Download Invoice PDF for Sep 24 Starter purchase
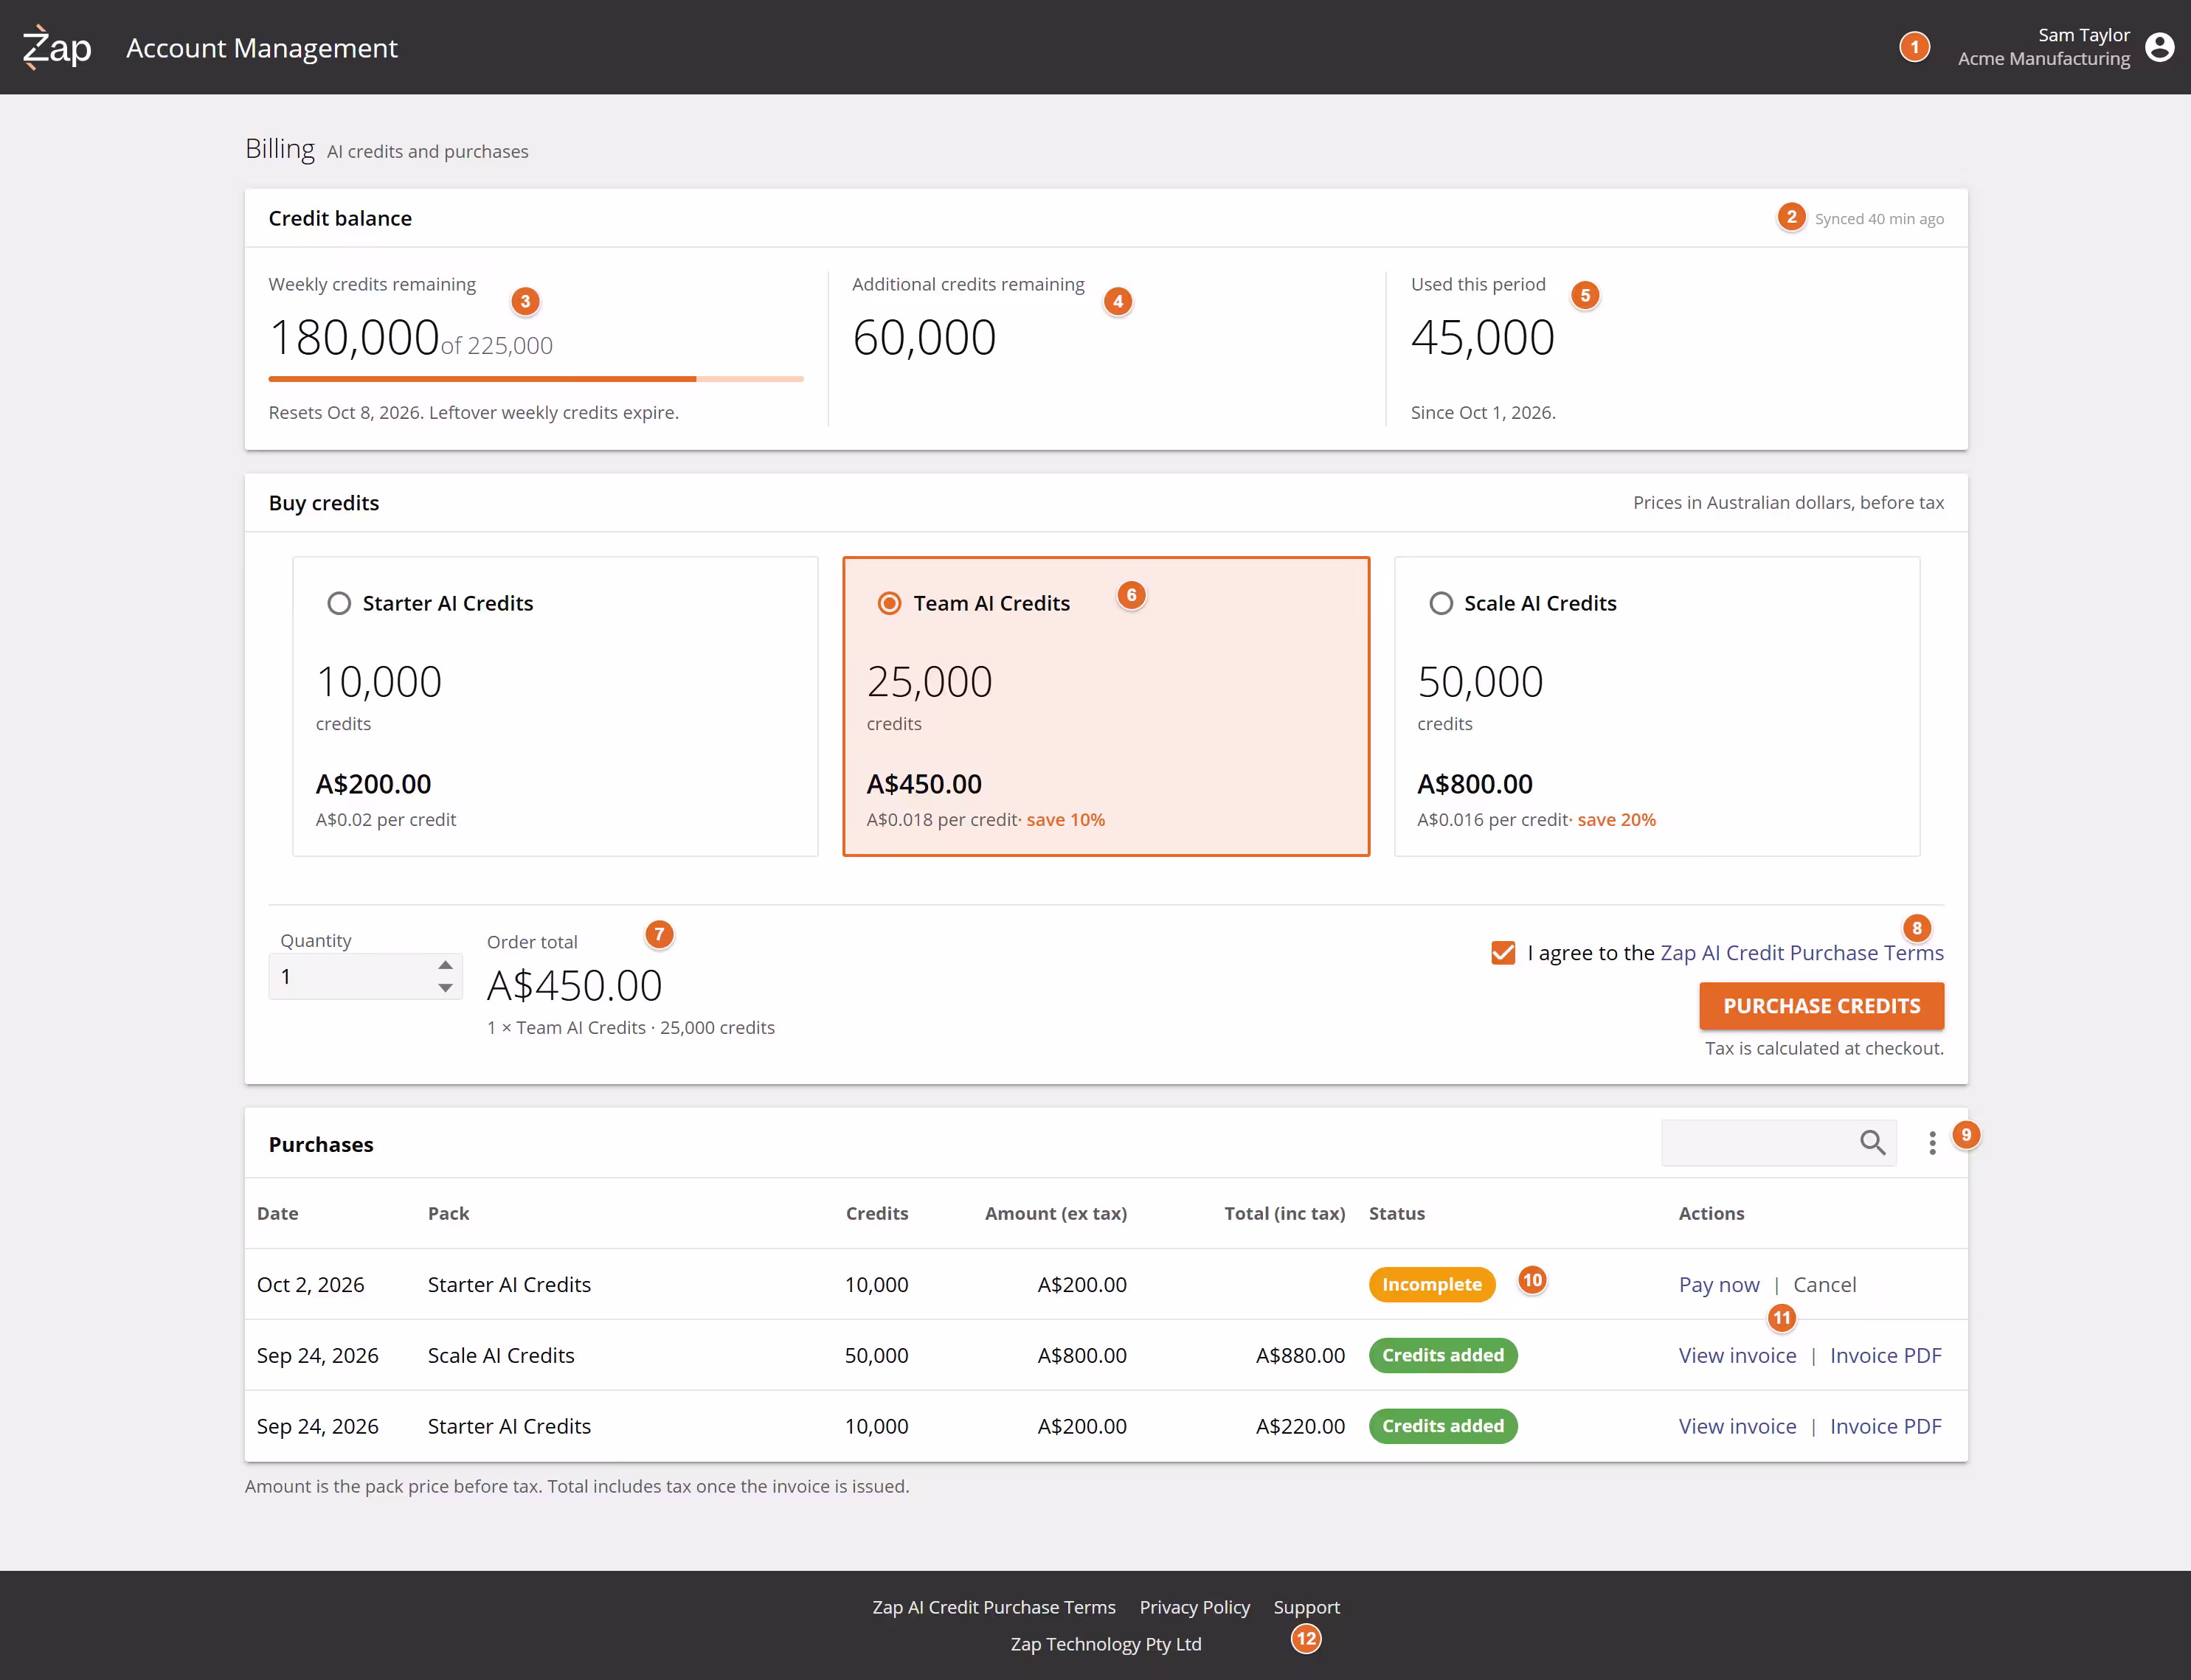The width and height of the screenshot is (2191, 1680). point(1885,1427)
